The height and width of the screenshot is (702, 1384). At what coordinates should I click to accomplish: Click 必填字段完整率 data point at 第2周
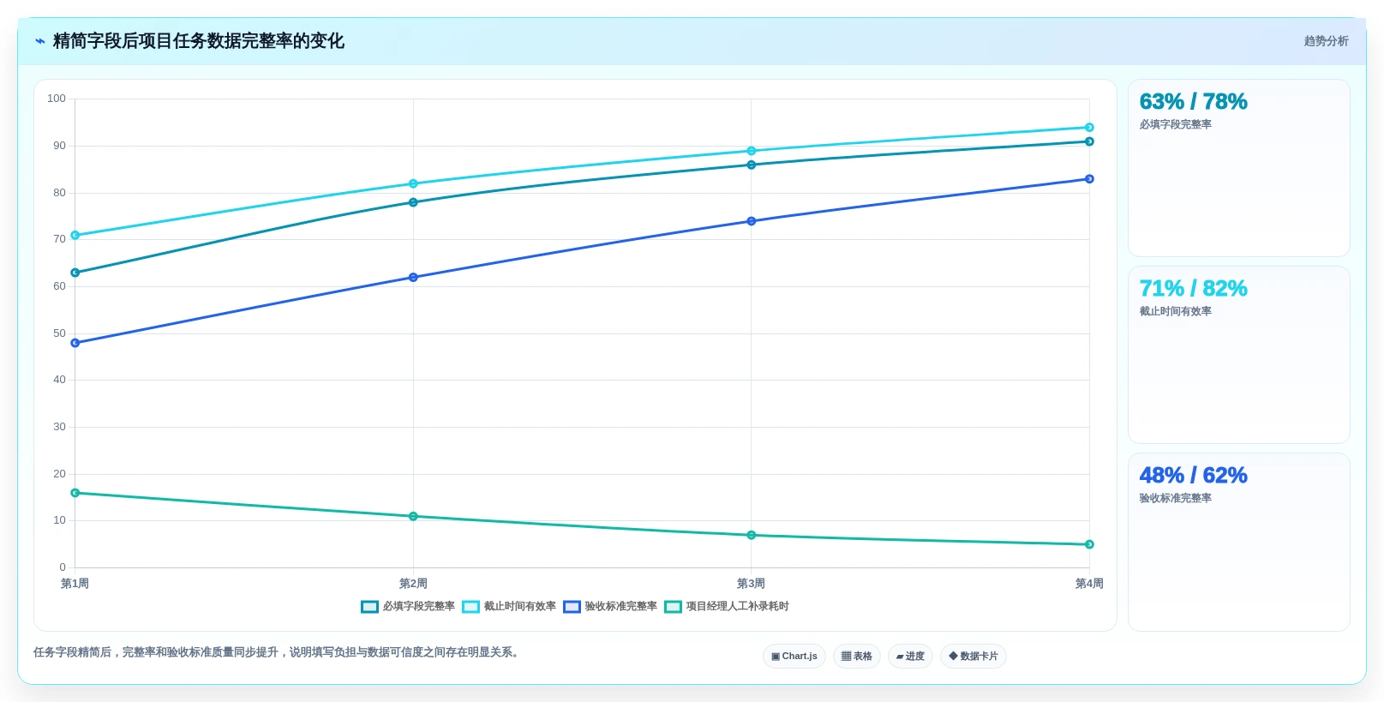pyautogui.click(x=413, y=202)
